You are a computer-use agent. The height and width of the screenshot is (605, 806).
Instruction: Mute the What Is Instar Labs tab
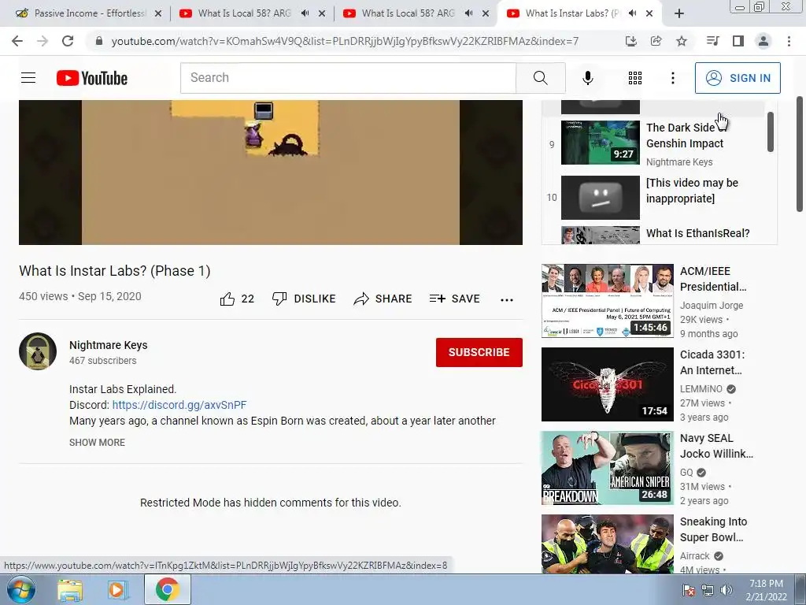pyautogui.click(x=632, y=13)
